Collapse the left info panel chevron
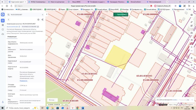196x110 pixels. (47, 14)
